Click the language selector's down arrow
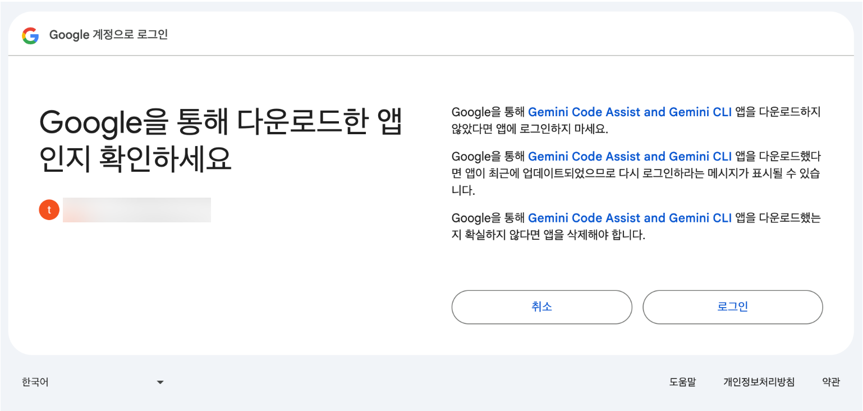863x411 pixels. [160, 382]
